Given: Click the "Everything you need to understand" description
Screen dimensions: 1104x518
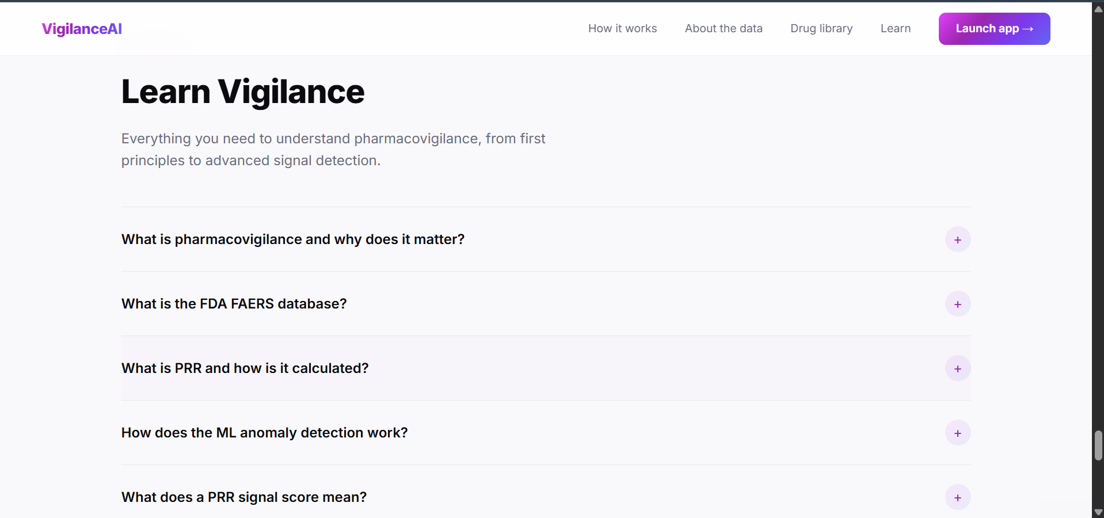Looking at the screenshot, I should (x=333, y=150).
